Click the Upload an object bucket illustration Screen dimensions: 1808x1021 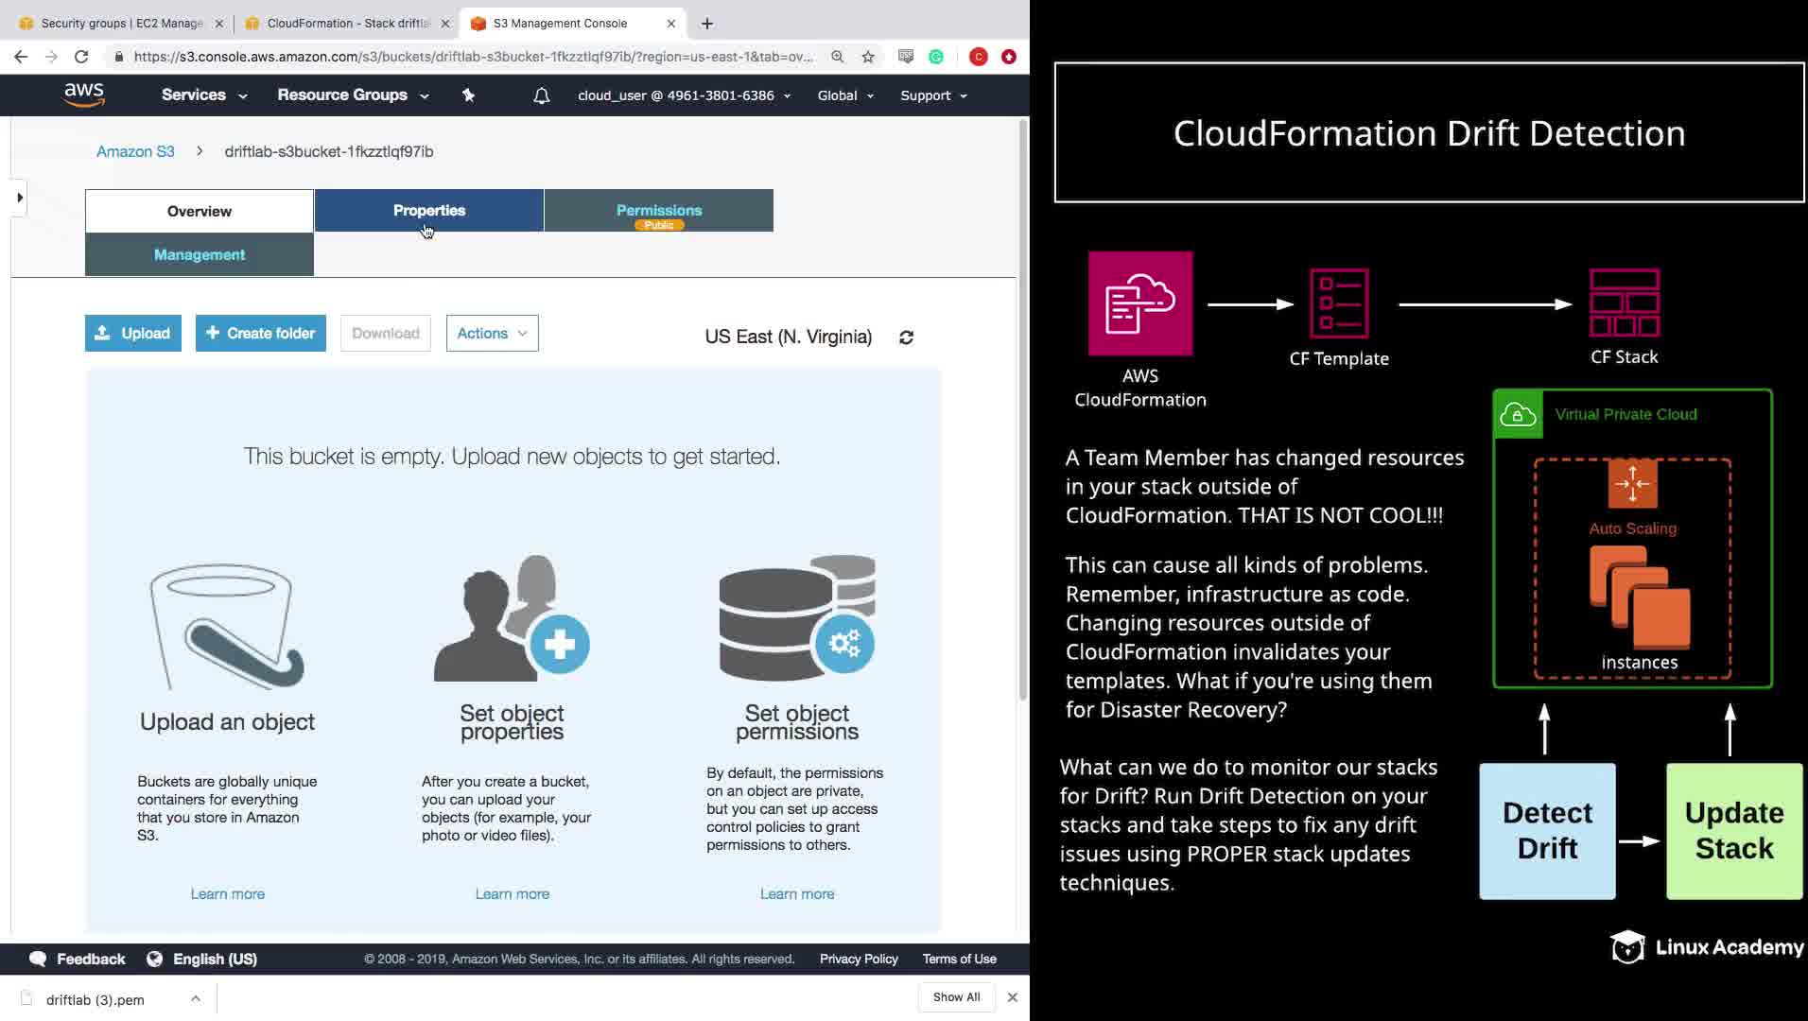point(227,626)
